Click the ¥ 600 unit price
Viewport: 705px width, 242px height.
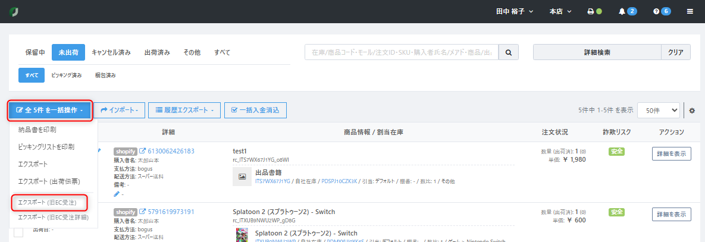577,220
